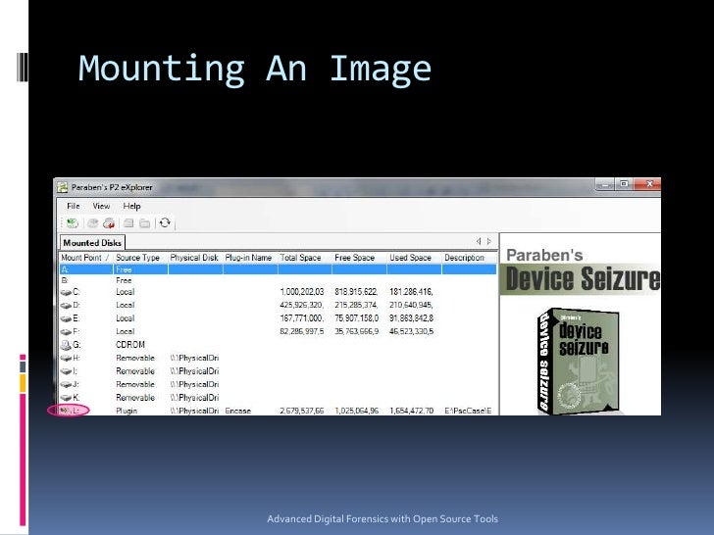This screenshot has height=535, width=714.
Task: Sort by Used Space column header
Action: pyautogui.click(x=414, y=258)
